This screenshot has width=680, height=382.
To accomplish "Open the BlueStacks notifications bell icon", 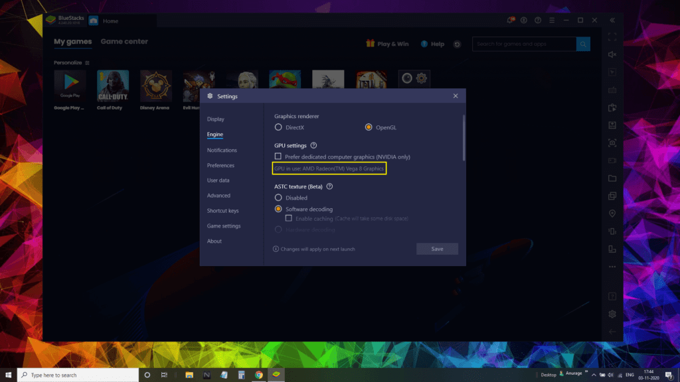I will point(511,21).
